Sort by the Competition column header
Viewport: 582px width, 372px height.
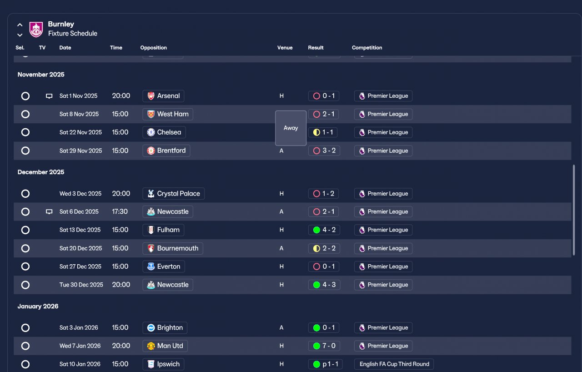(x=367, y=48)
